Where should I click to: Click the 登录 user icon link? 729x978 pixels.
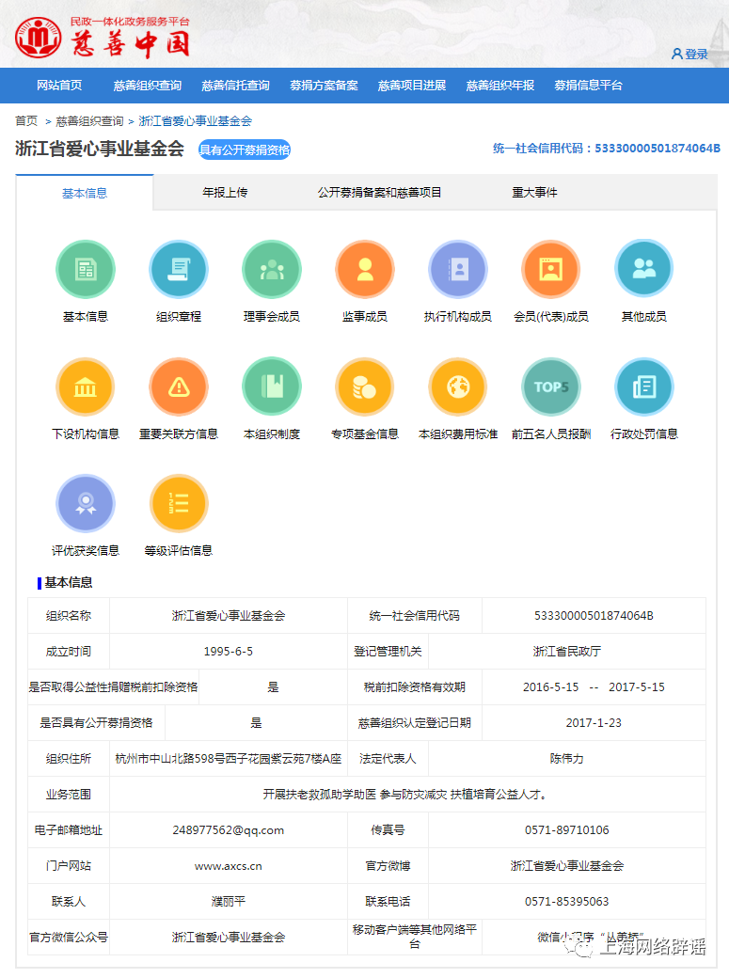coord(689,55)
